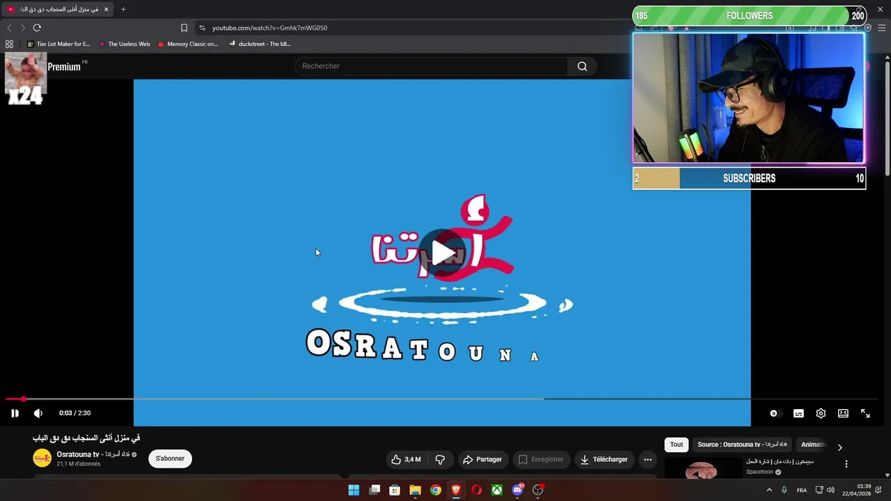The image size is (891, 501).
Task: Open the apps grid in bookmarks bar
Action: pyautogui.click(x=9, y=44)
